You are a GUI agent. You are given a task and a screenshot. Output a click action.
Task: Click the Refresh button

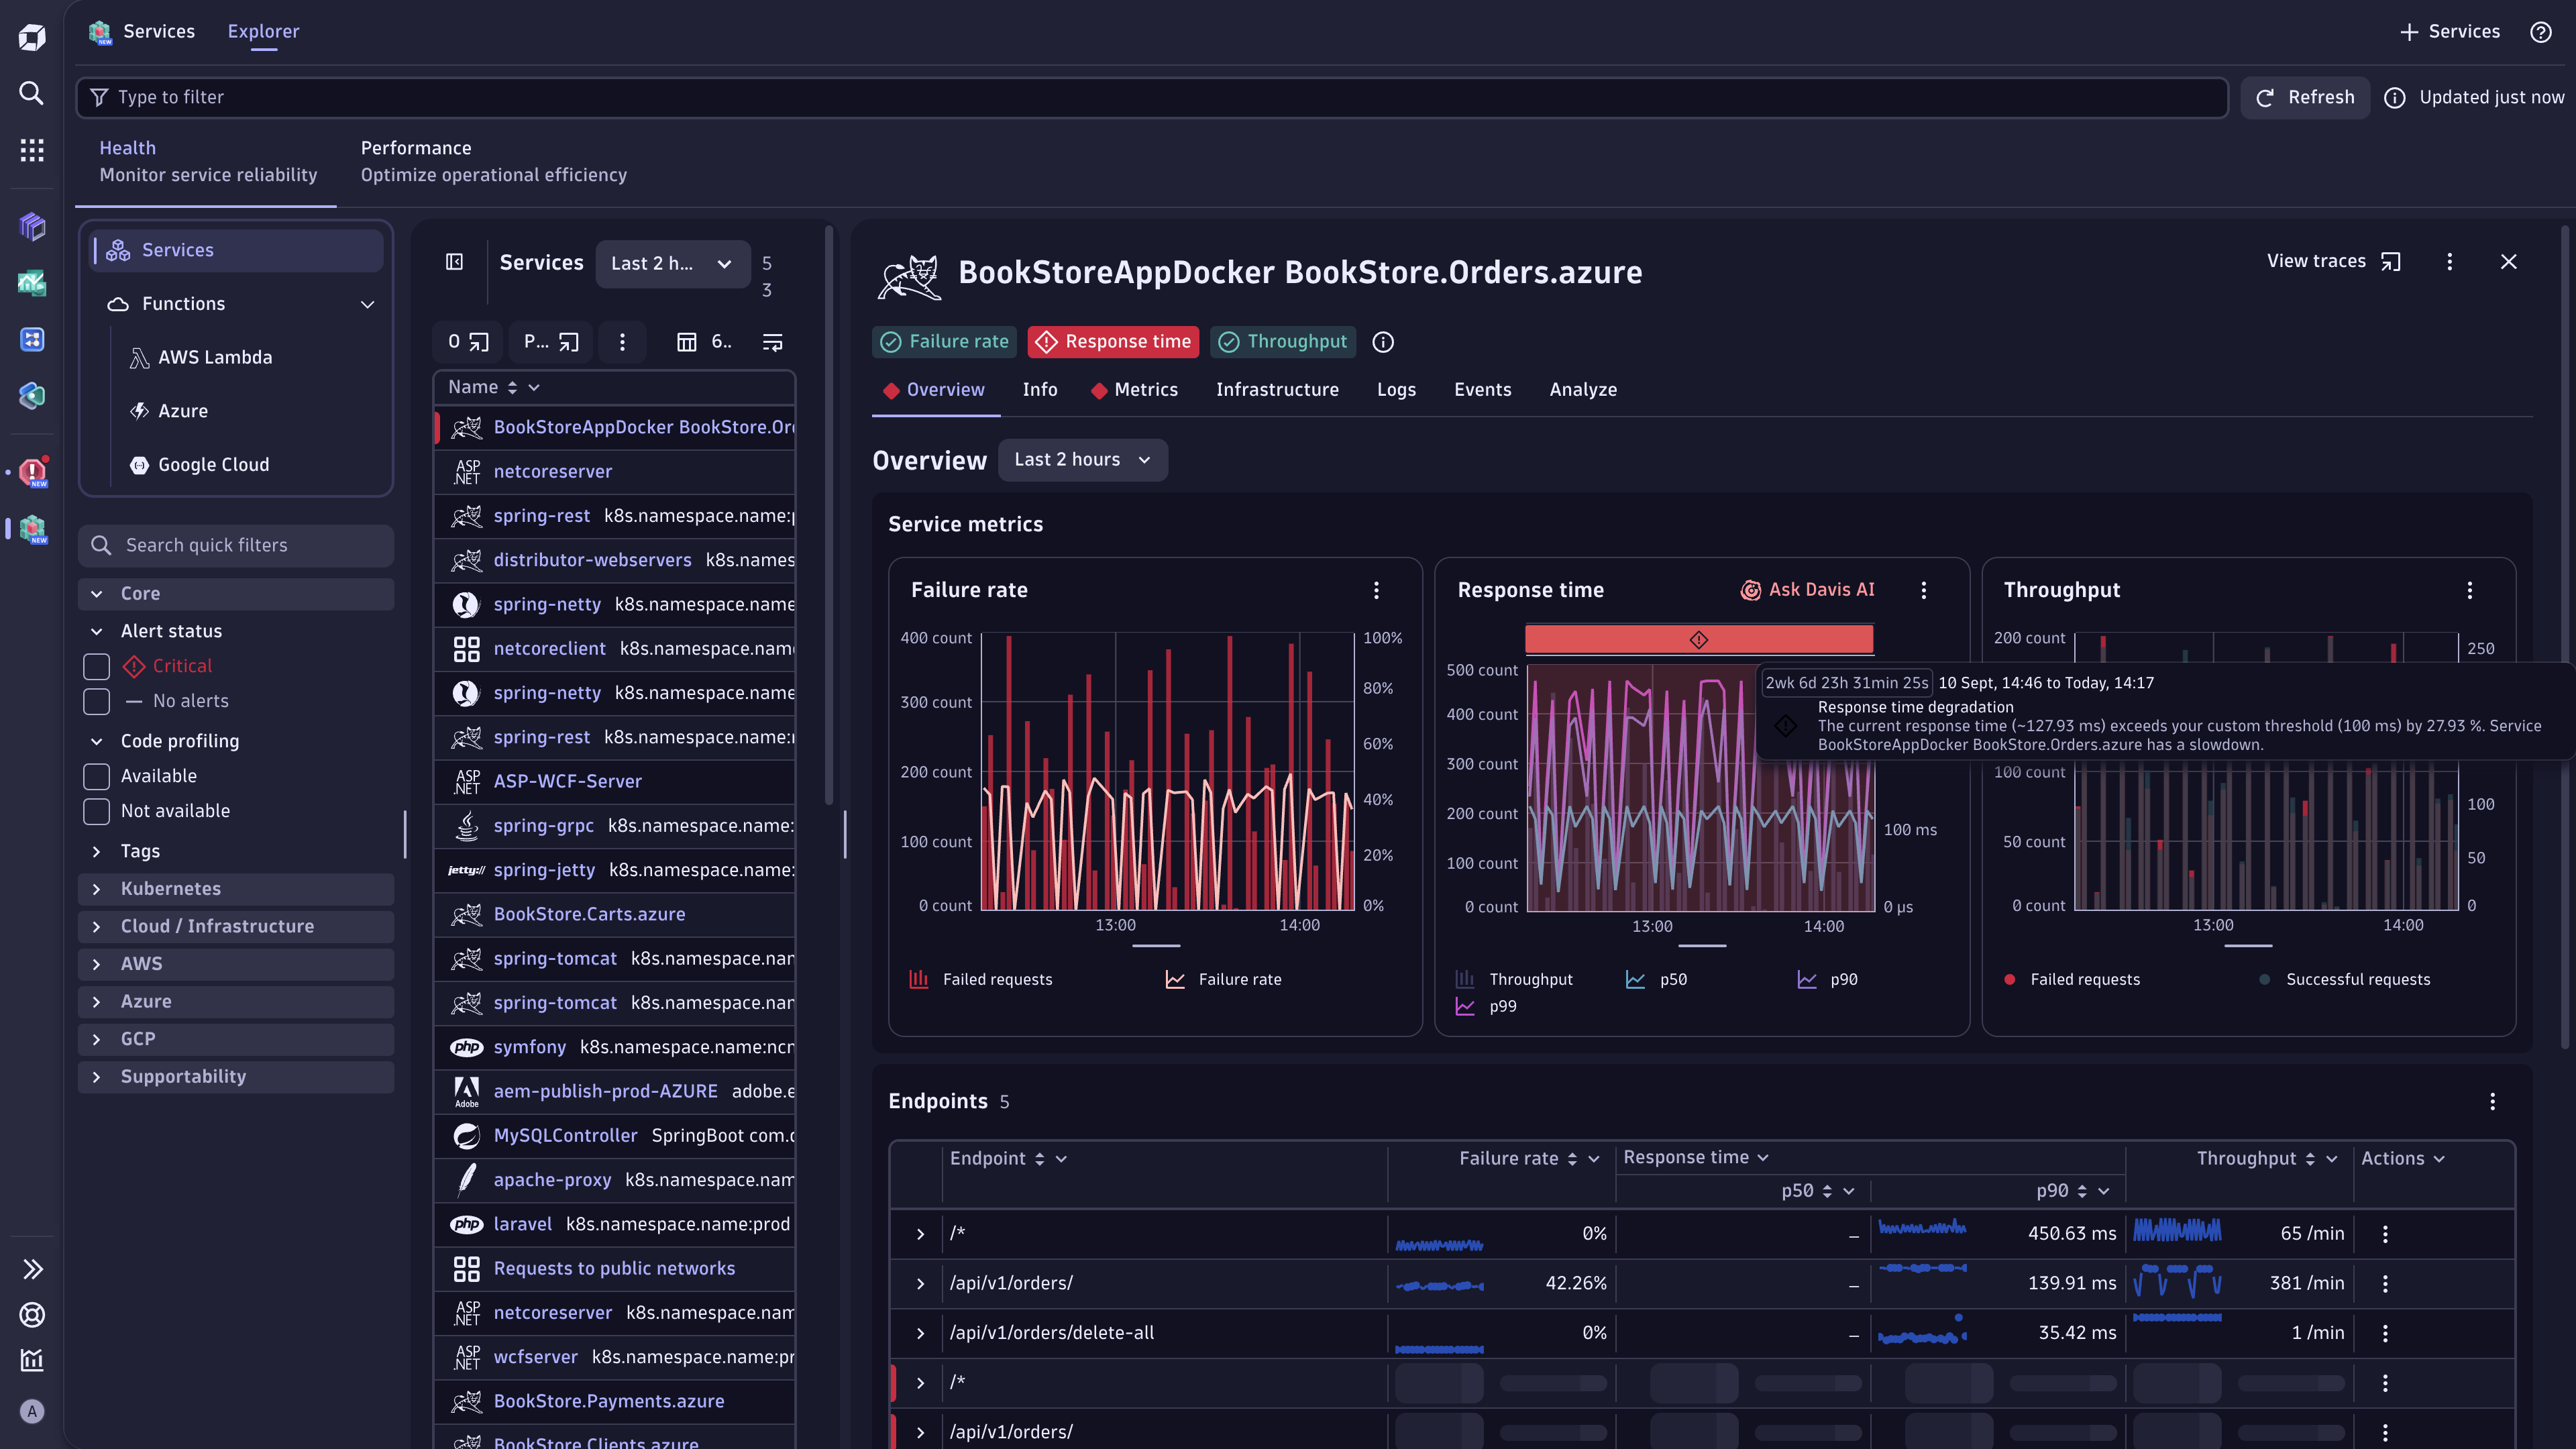[2304, 98]
